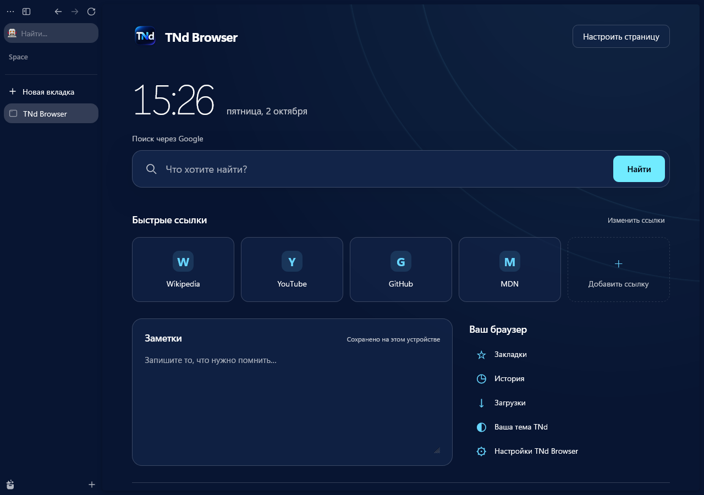The height and width of the screenshot is (495, 704).
Task: Click in the Заметки notes text area
Action: 292,403
